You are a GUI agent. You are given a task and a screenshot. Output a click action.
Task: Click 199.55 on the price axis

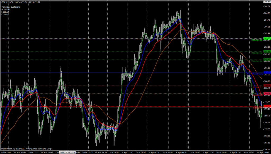[267, 102]
